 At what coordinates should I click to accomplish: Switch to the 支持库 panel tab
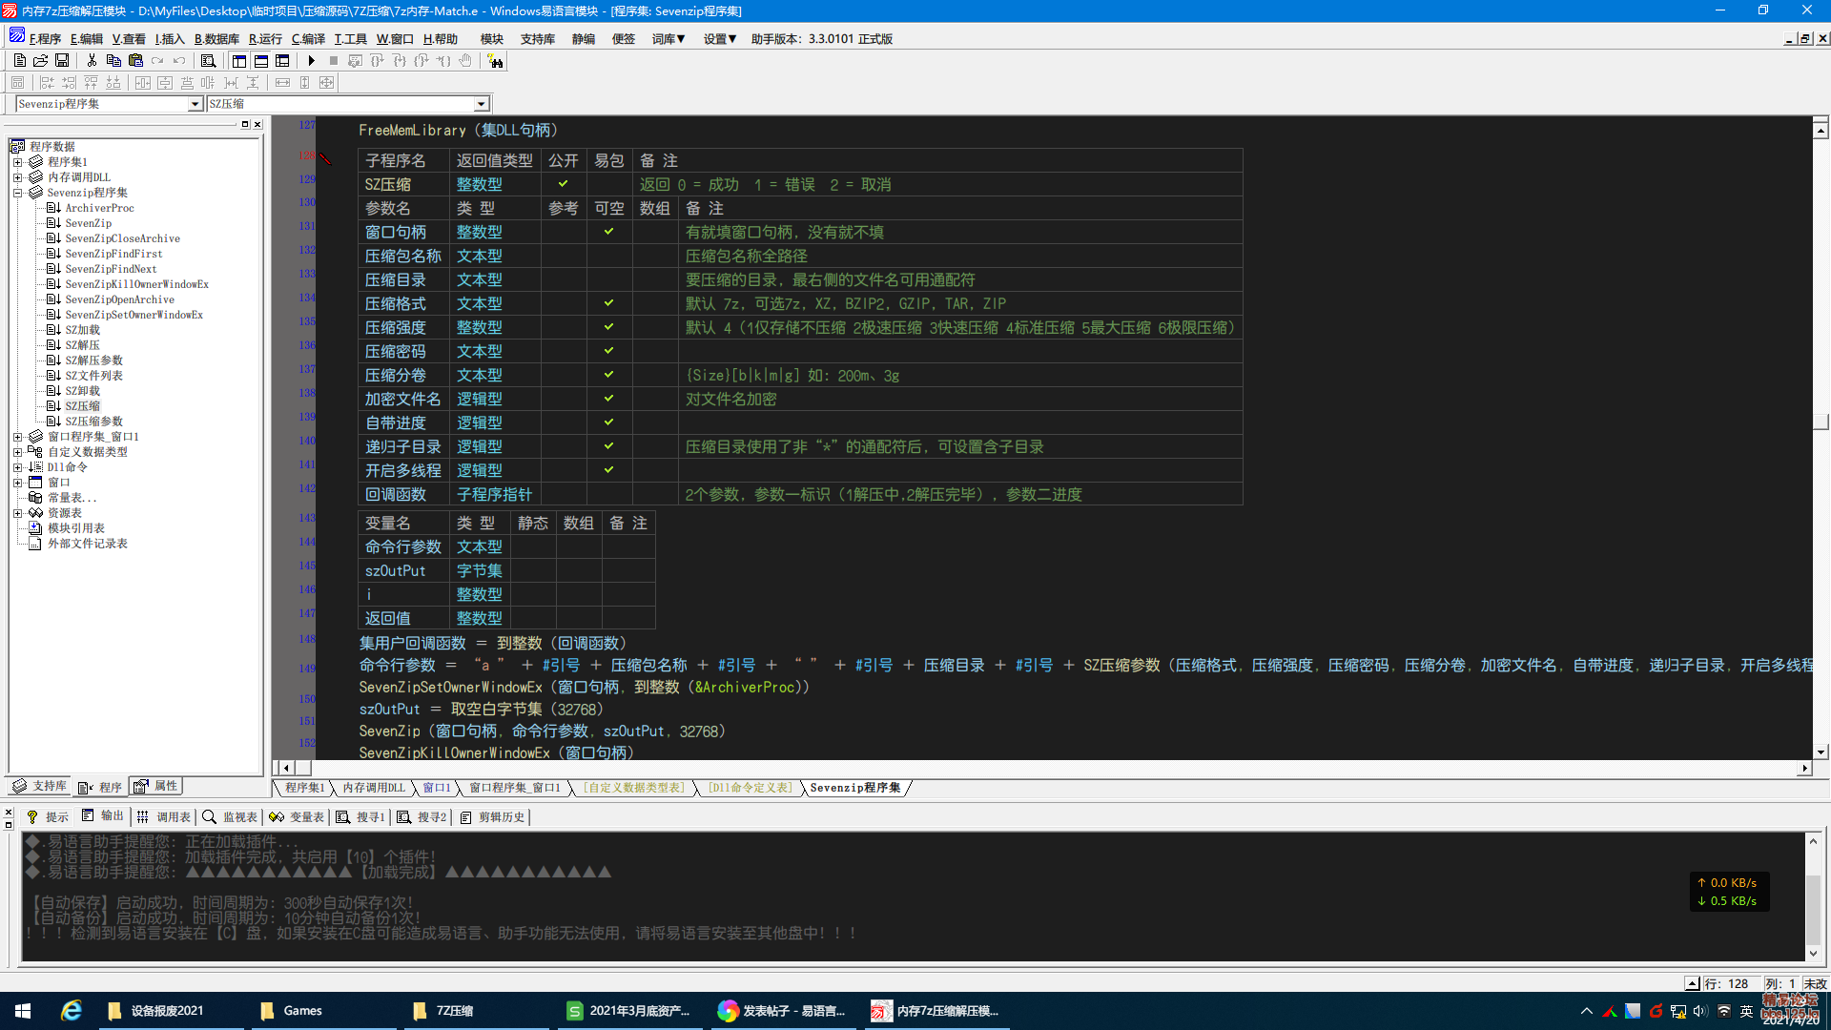pyautogui.click(x=40, y=787)
